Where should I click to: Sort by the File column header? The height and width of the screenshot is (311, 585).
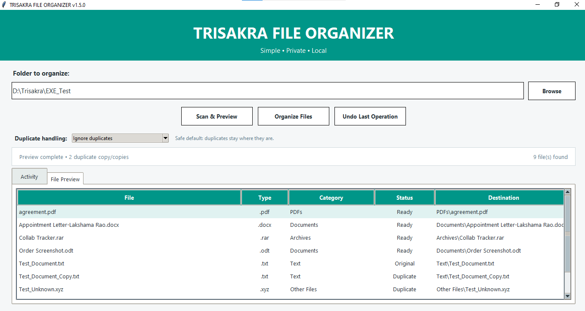129,198
